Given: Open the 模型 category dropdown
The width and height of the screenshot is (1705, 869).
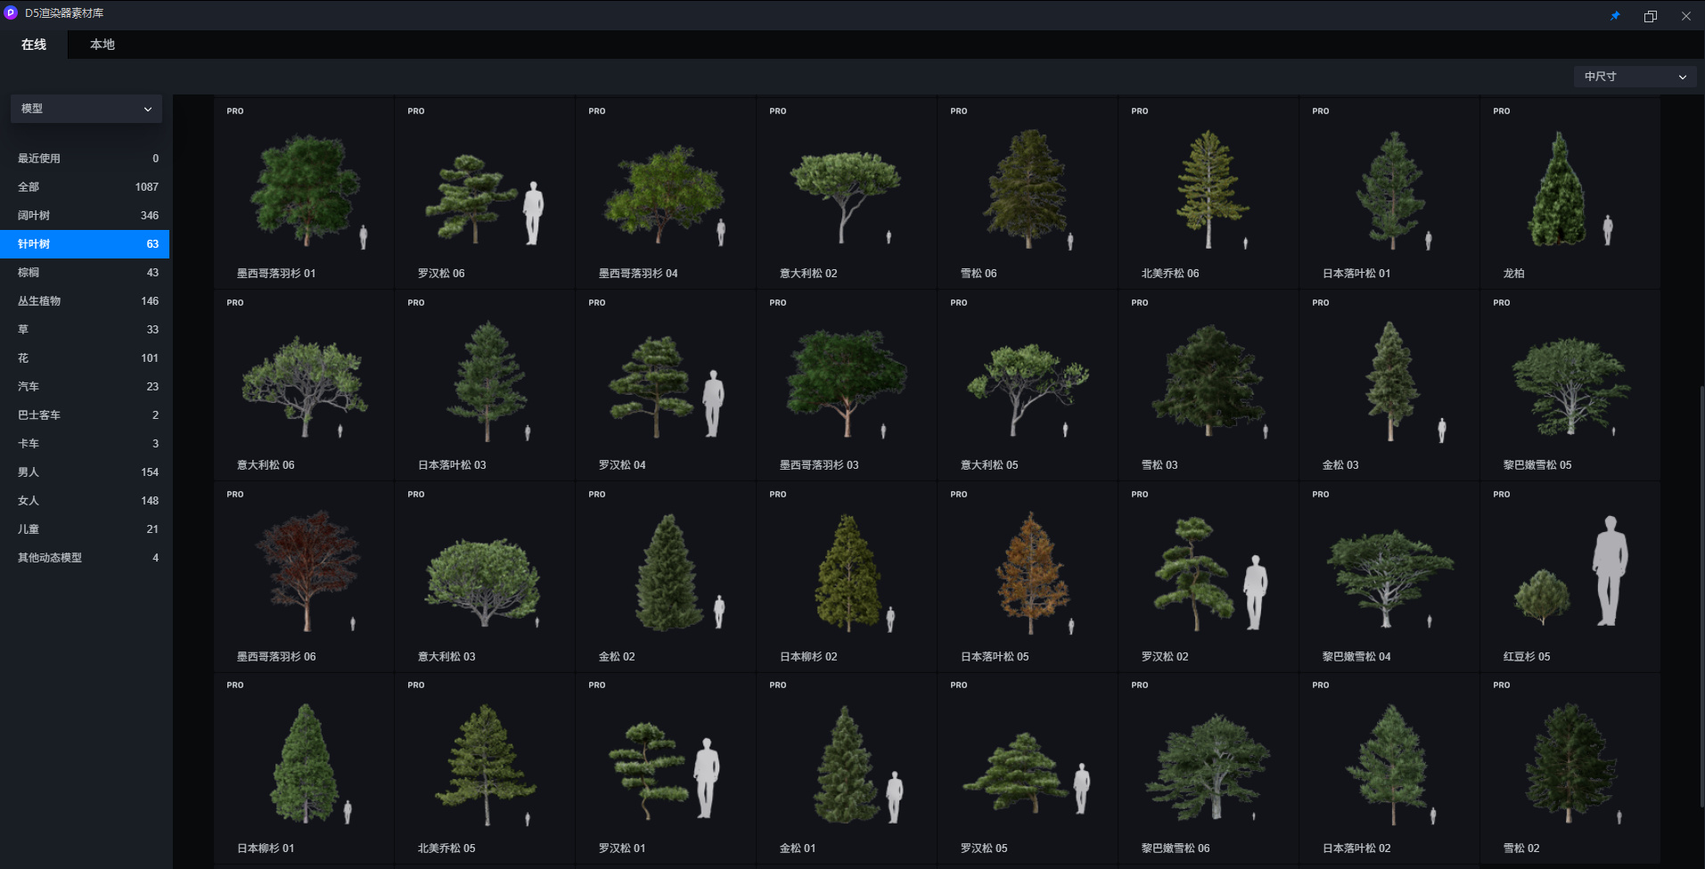Looking at the screenshot, I should pyautogui.click(x=86, y=109).
